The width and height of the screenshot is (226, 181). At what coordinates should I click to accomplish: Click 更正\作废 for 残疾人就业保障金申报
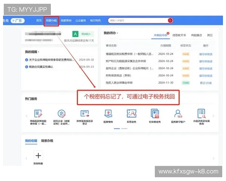206,83
